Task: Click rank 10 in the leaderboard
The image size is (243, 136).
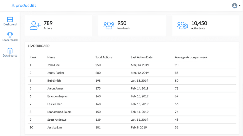Action: point(31,127)
